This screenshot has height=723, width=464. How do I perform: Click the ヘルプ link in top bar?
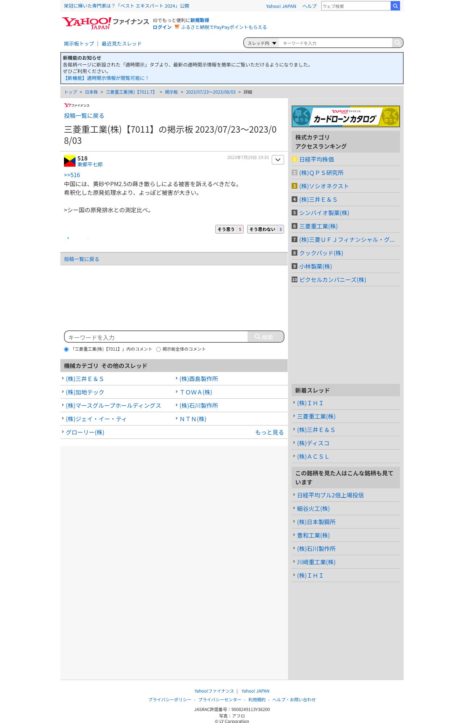tap(309, 6)
